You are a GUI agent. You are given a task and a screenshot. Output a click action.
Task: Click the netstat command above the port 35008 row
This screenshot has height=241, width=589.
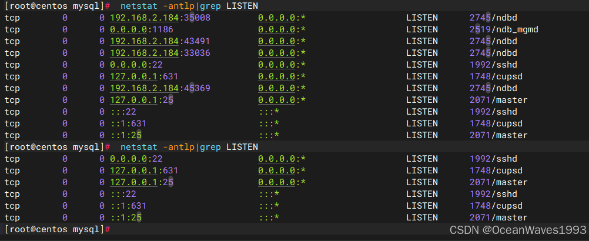189,6
